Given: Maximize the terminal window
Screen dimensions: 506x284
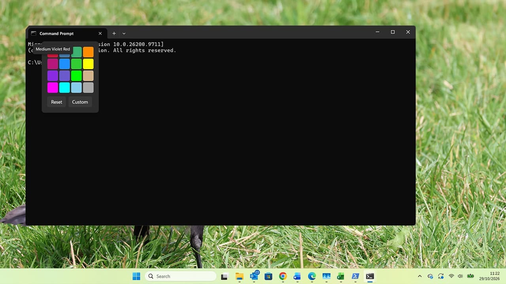Looking at the screenshot, I should tap(393, 32).
